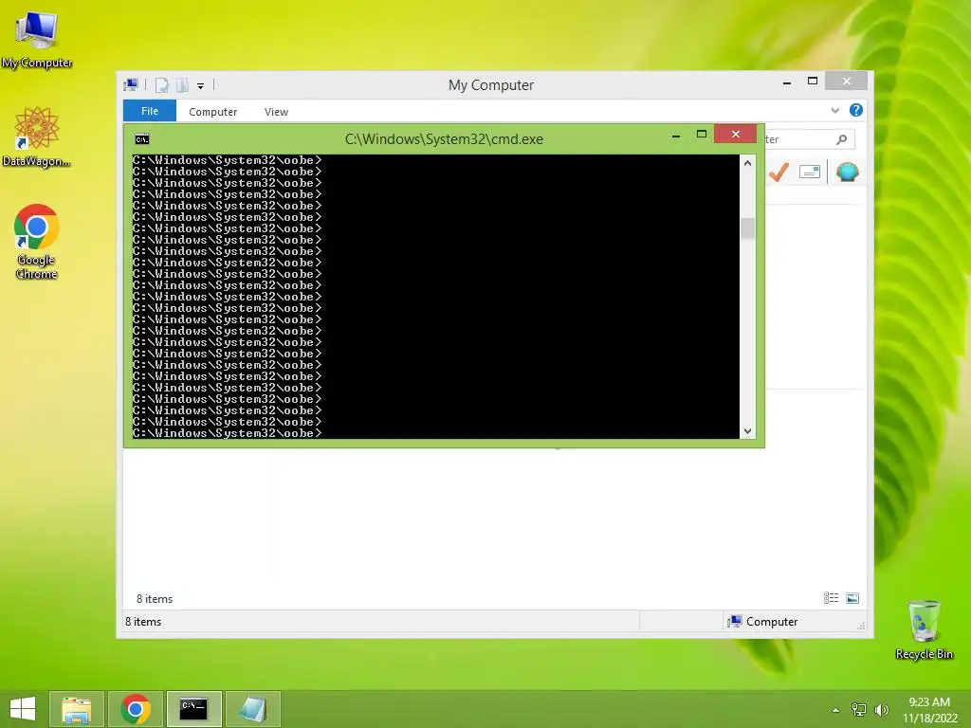Image resolution: width=971 pixels, height=728 pixels.
Task: Open Customize Quick Access Toolbar dropdown
Action: point(201,86)
